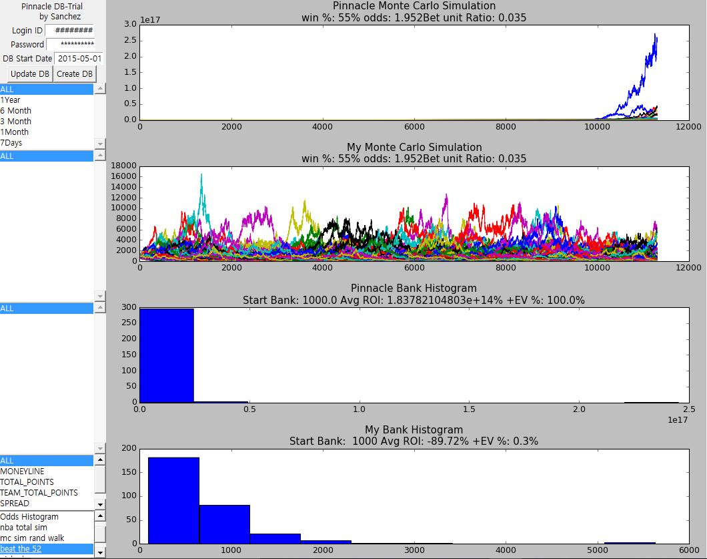This screenshot has width=707, height=559.
Task: Select ALL in the list directly below 7Days
Action: pos(47,156)
